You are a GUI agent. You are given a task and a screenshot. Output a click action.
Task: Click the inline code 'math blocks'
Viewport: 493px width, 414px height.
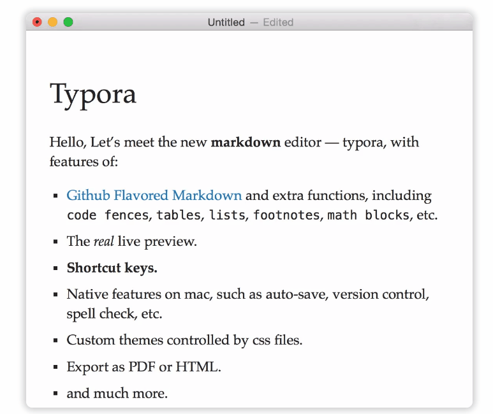point(368,215)
